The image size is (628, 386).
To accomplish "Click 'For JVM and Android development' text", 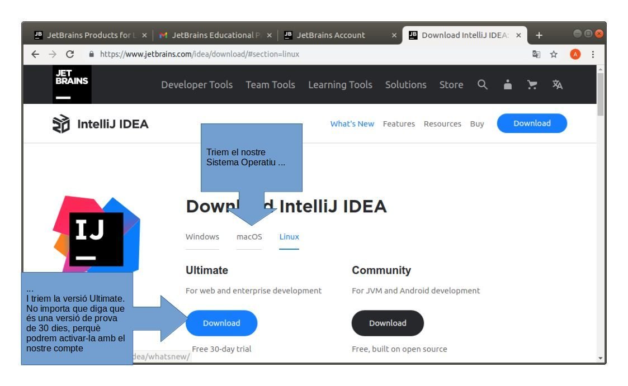I will pyautogui.click(x=415, y=291).
